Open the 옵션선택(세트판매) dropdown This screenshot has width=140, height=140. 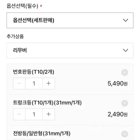tap(70, 20)
